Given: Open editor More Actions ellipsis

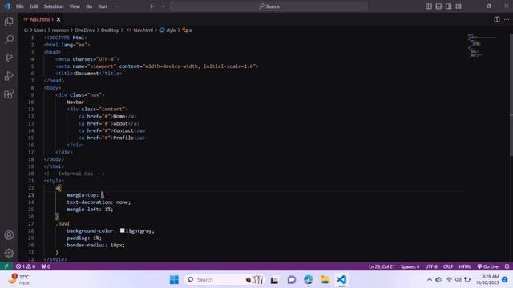Looking at the screenshot, I should click(507, 19).
